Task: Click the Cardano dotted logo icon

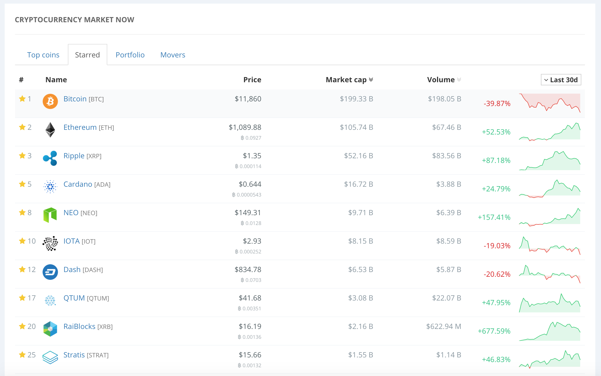Action: [x=50, y=187]
